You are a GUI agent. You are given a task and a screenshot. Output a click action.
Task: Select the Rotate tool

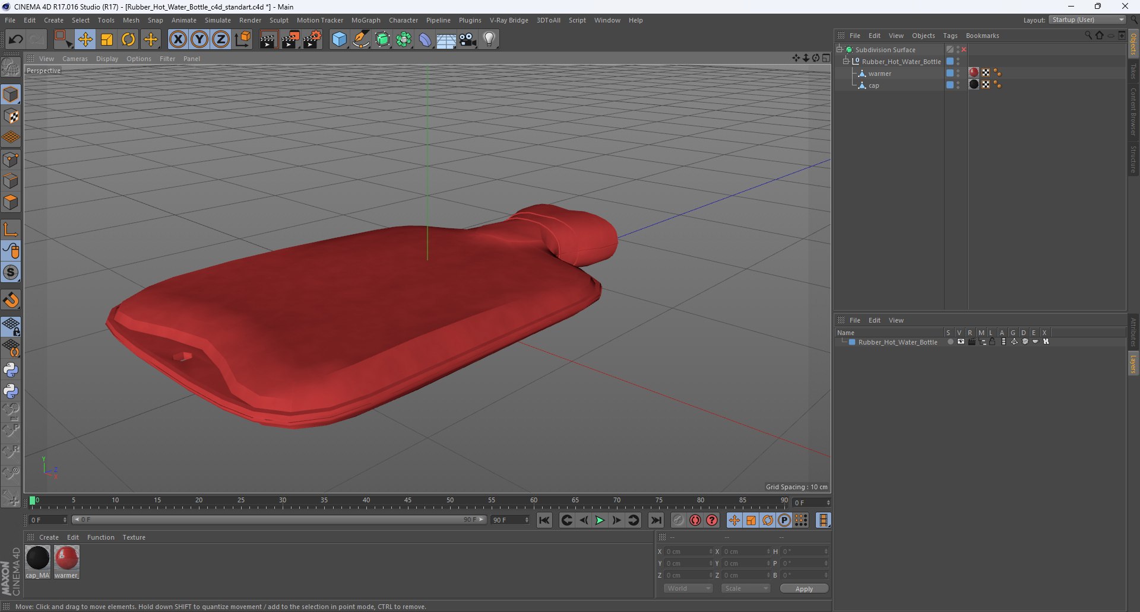[x=128, y=40]
